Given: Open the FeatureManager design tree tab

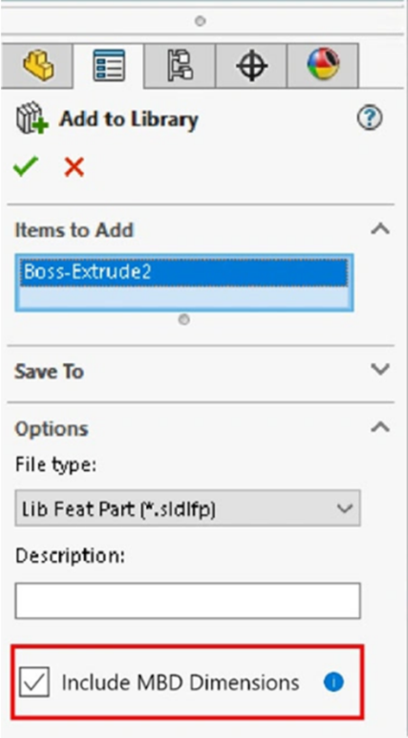Looking at the screenshot, I should click(38, 66).
